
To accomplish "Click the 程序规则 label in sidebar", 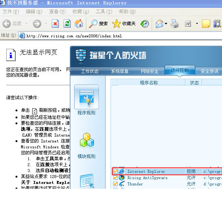I will coord(86,113).
